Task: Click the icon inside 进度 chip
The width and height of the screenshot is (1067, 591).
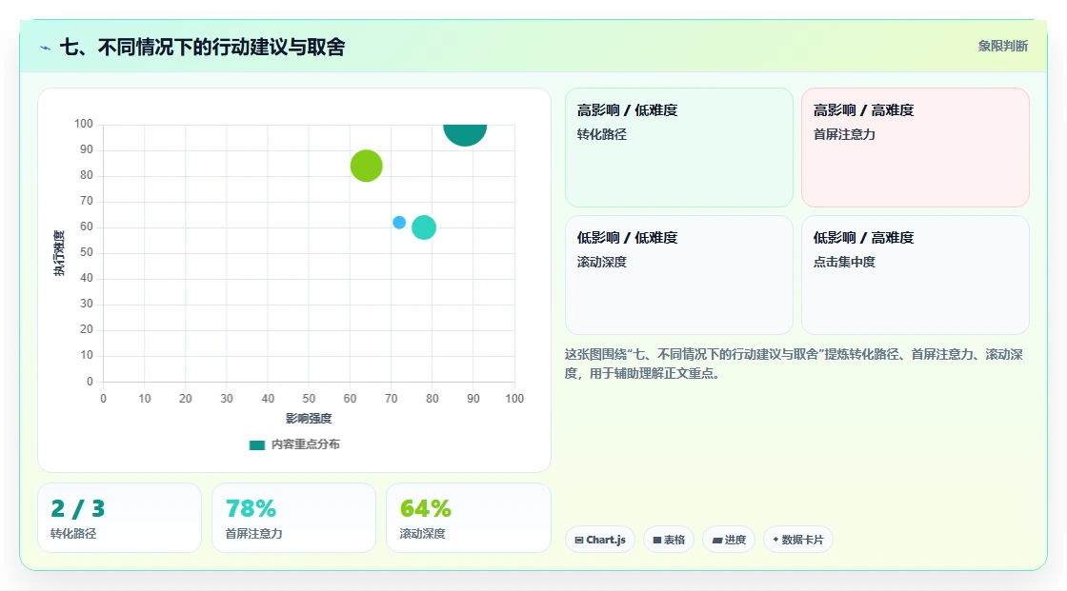Action: 717,541
